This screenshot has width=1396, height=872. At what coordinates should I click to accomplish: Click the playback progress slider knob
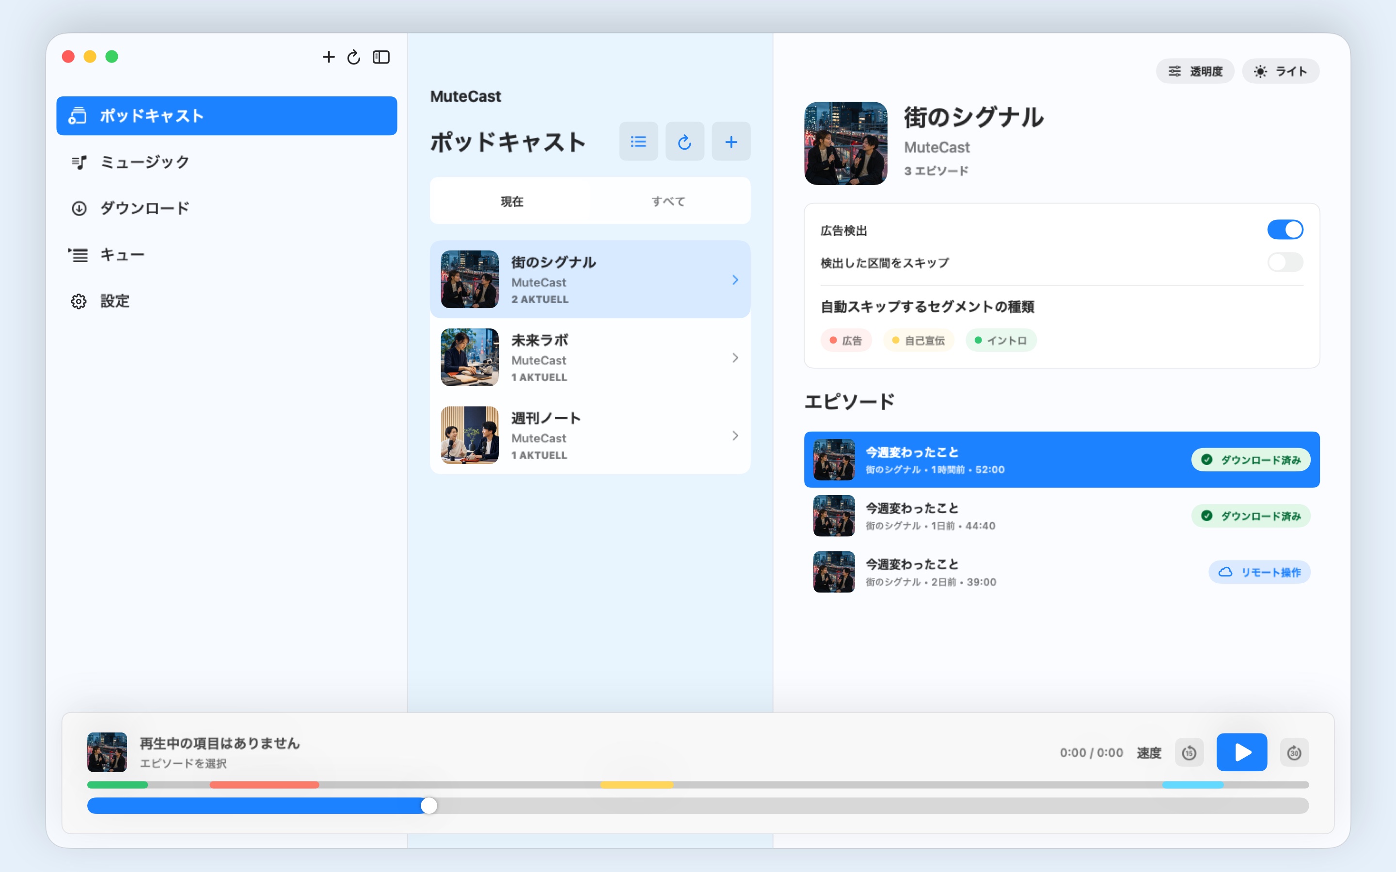pos(428,806)
